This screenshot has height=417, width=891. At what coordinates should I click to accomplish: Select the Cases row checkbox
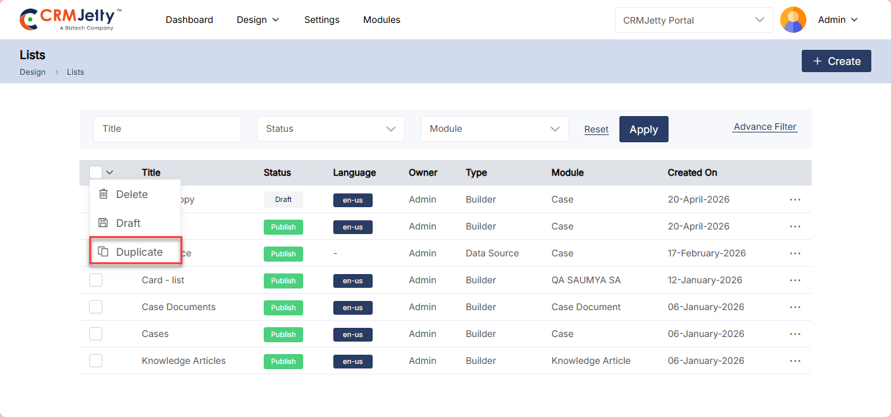coord(96,334)
